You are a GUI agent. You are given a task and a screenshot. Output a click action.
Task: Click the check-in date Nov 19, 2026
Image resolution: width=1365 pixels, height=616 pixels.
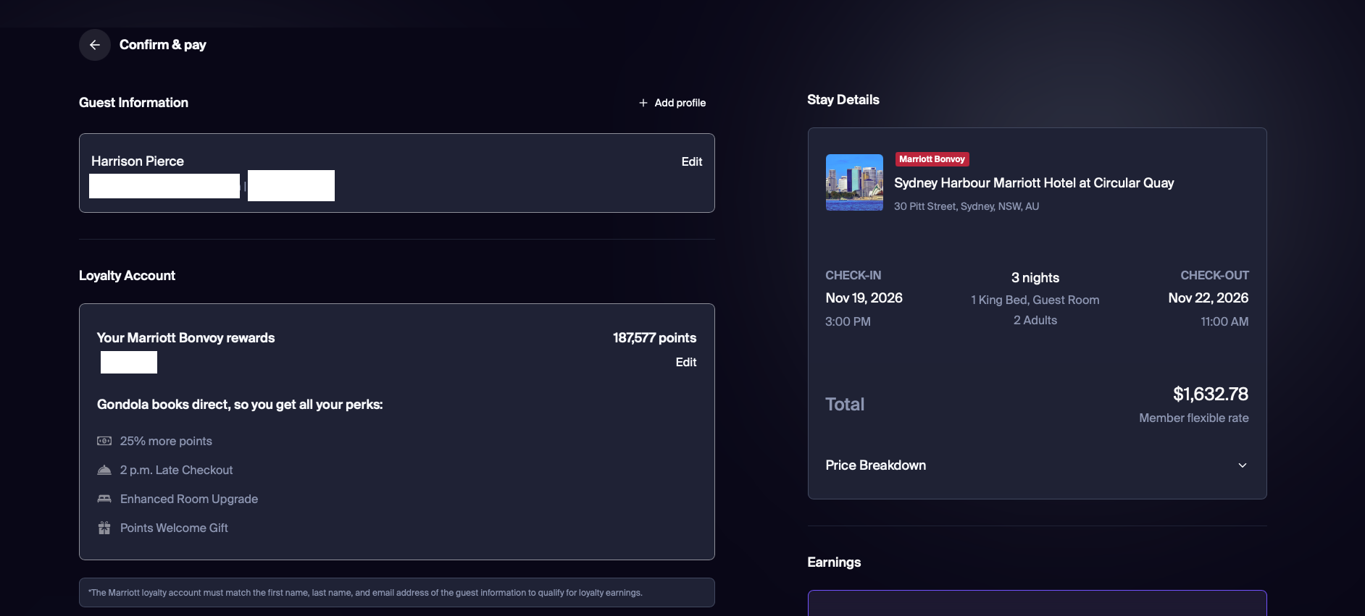864,298
